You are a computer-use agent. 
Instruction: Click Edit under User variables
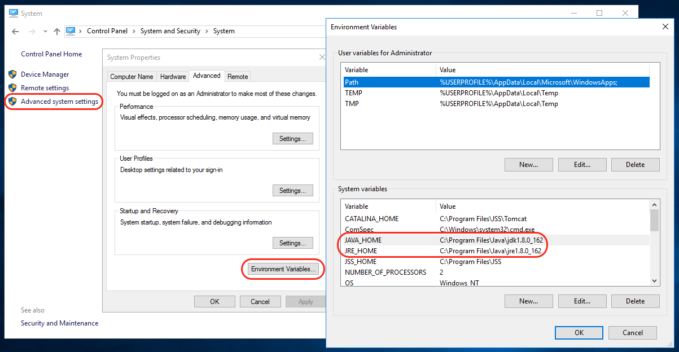coord(582,164)
